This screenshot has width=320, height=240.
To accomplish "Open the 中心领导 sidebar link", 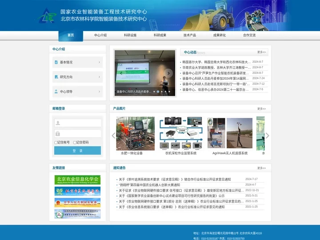I will [77, 92].
